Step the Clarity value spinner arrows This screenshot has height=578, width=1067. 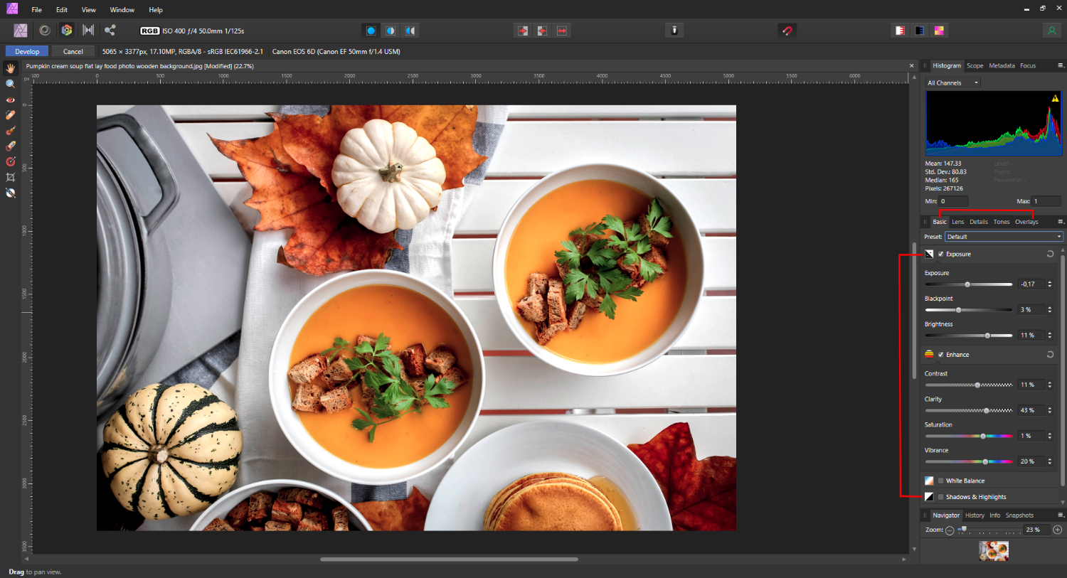click(1049, 410)
